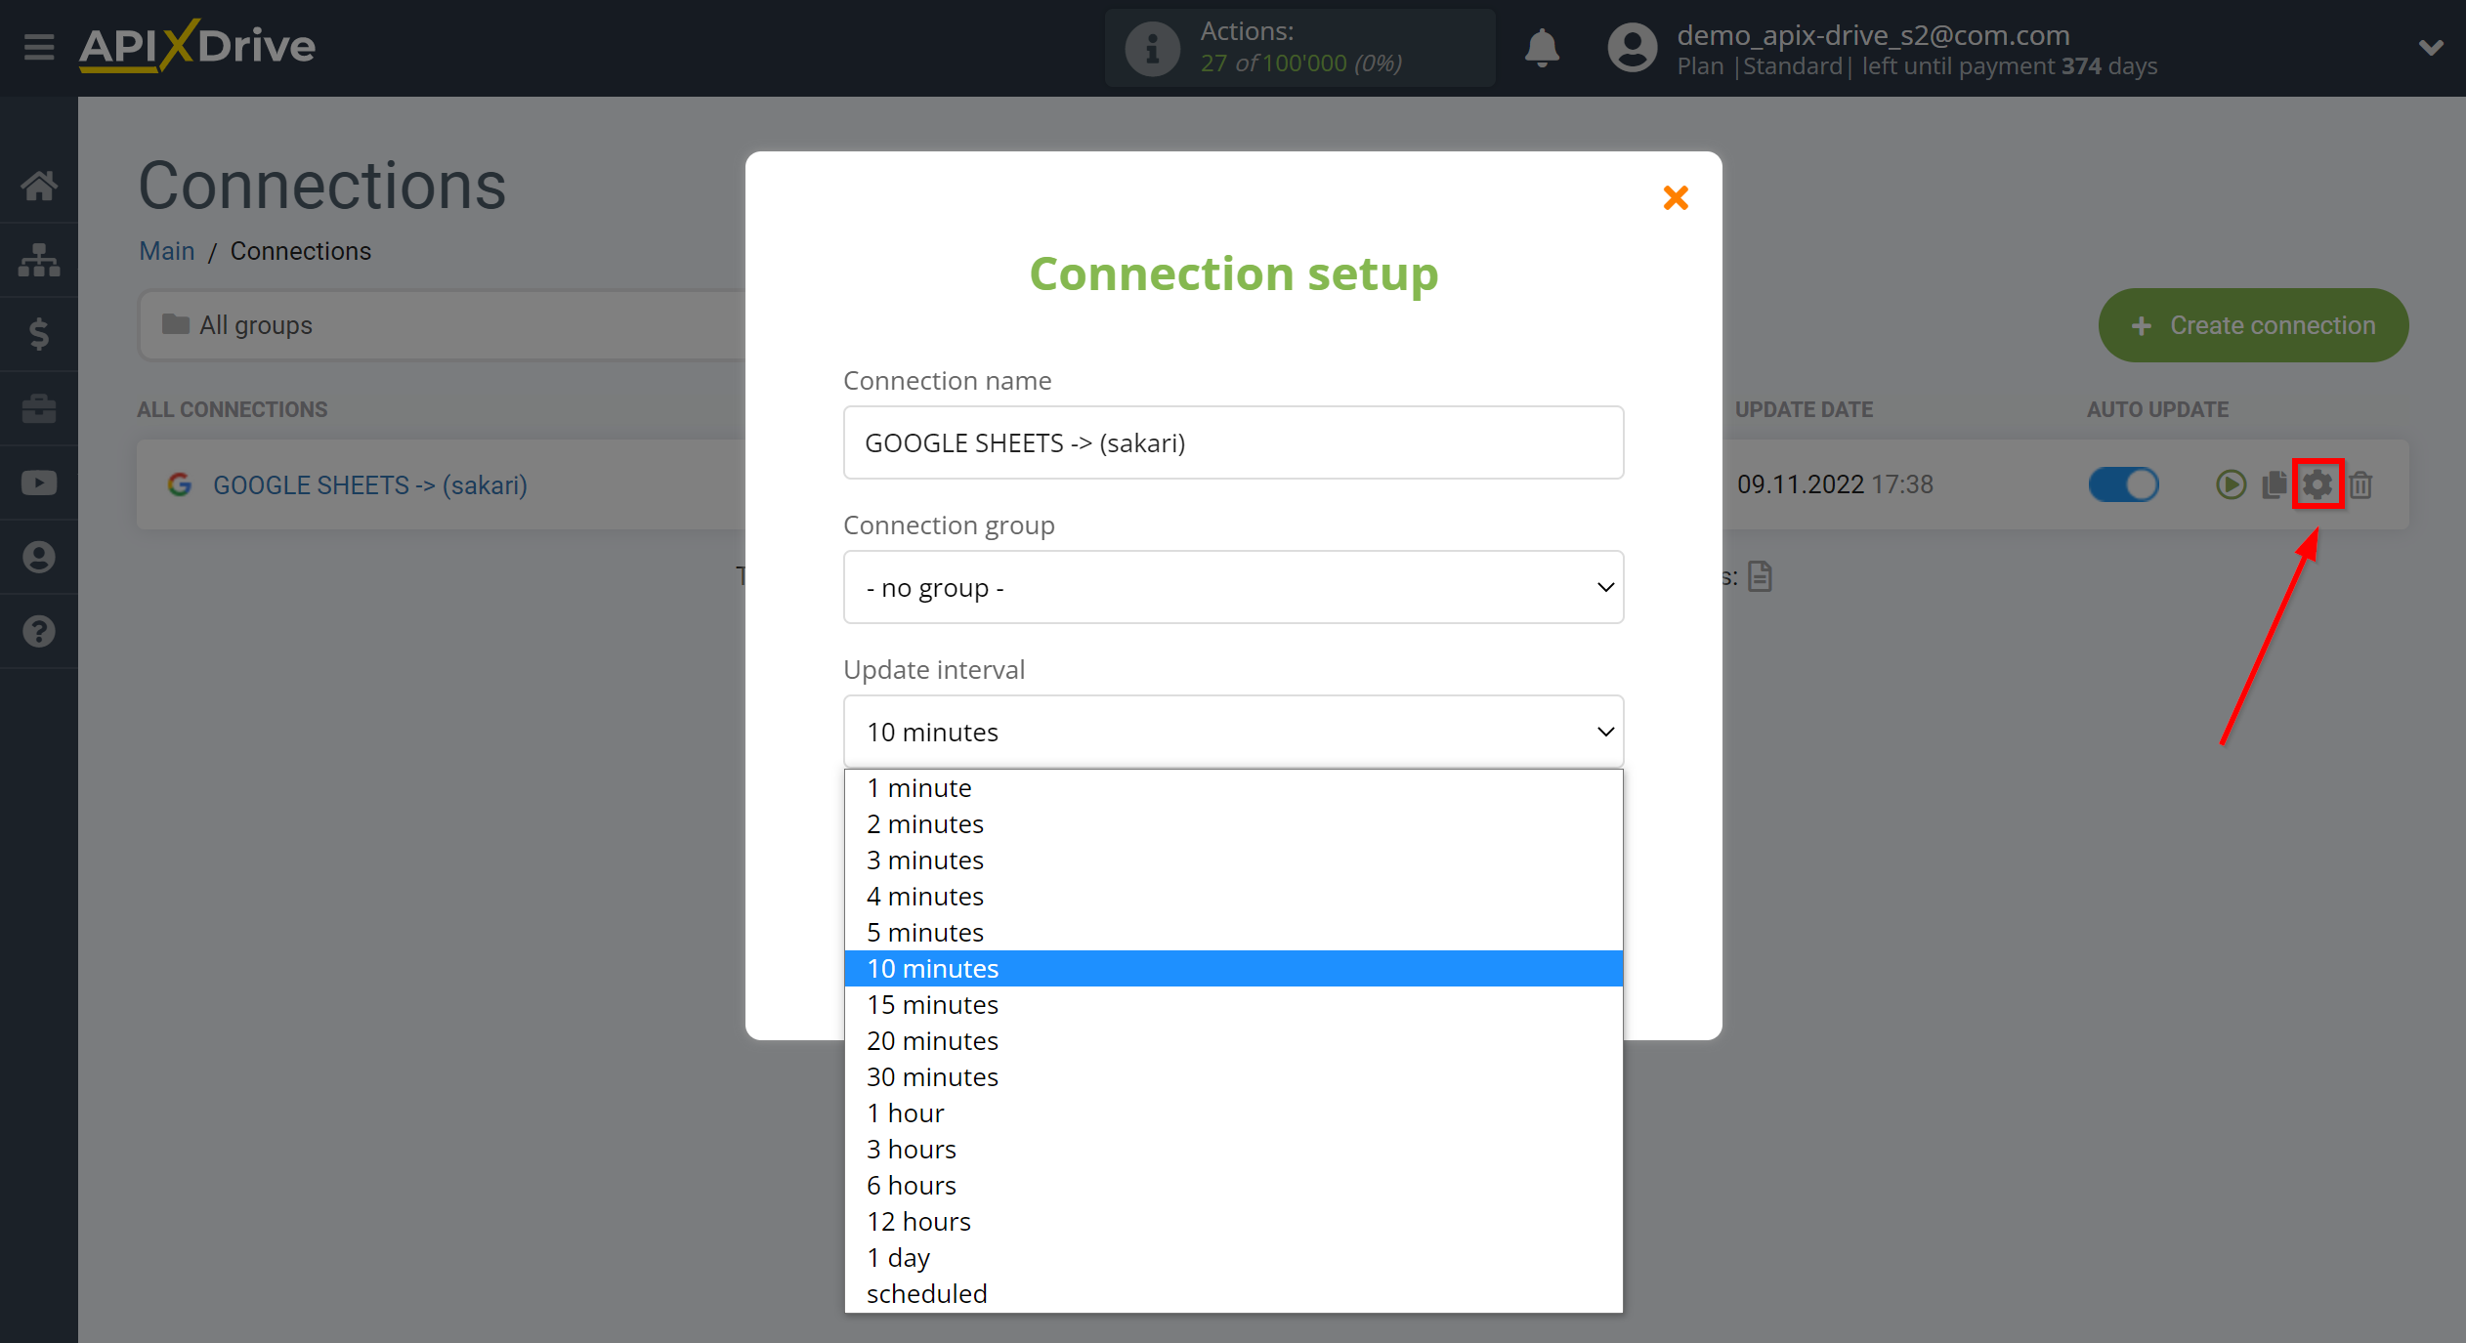Click the connection name input field

1232,443
